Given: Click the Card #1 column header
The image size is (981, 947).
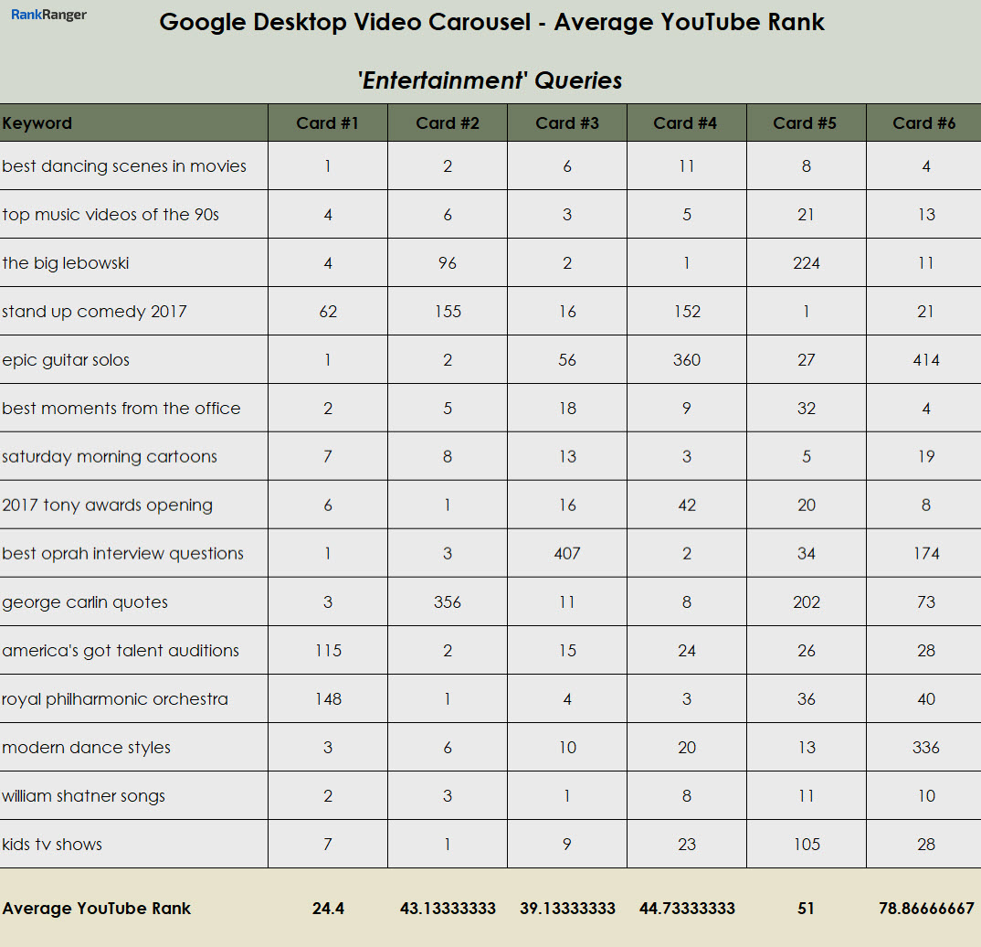Looking at the screenshot, I should point(328,123).
